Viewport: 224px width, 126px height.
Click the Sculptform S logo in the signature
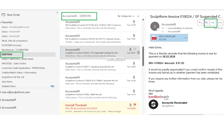click(x=153, y=104)
